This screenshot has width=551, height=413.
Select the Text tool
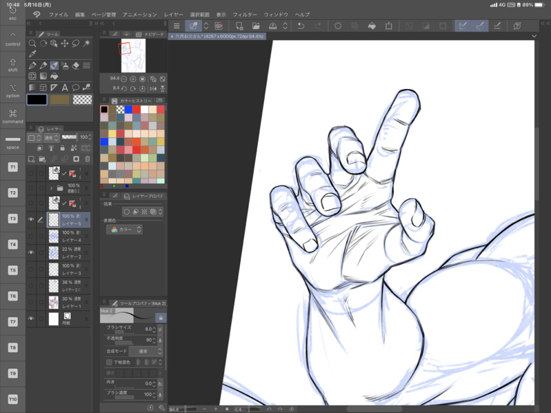pos(65,88)
